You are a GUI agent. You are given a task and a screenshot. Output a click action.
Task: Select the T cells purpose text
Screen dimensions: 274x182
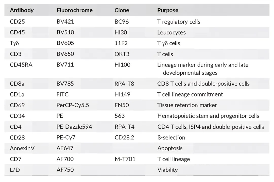tap(165, 54)
